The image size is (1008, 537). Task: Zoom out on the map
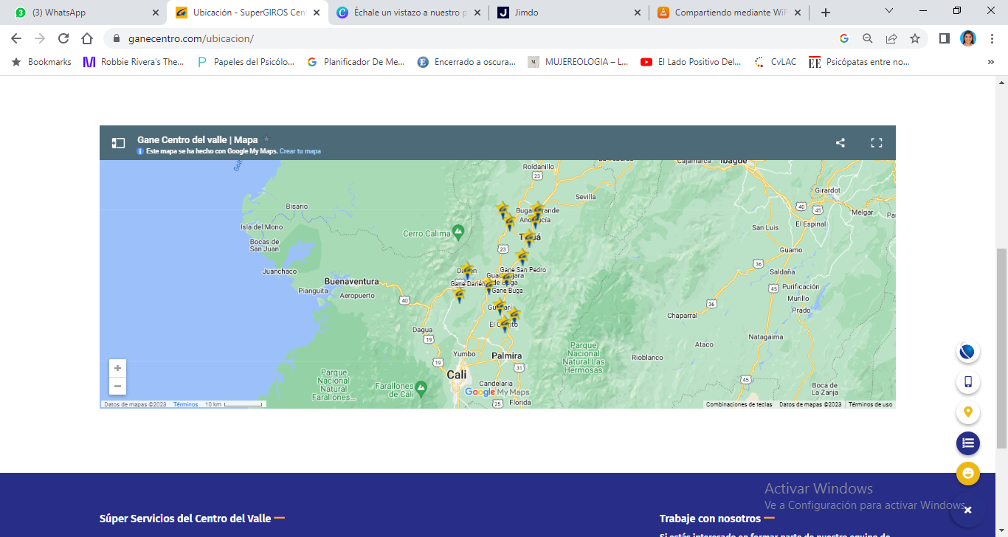click(117, 386)
